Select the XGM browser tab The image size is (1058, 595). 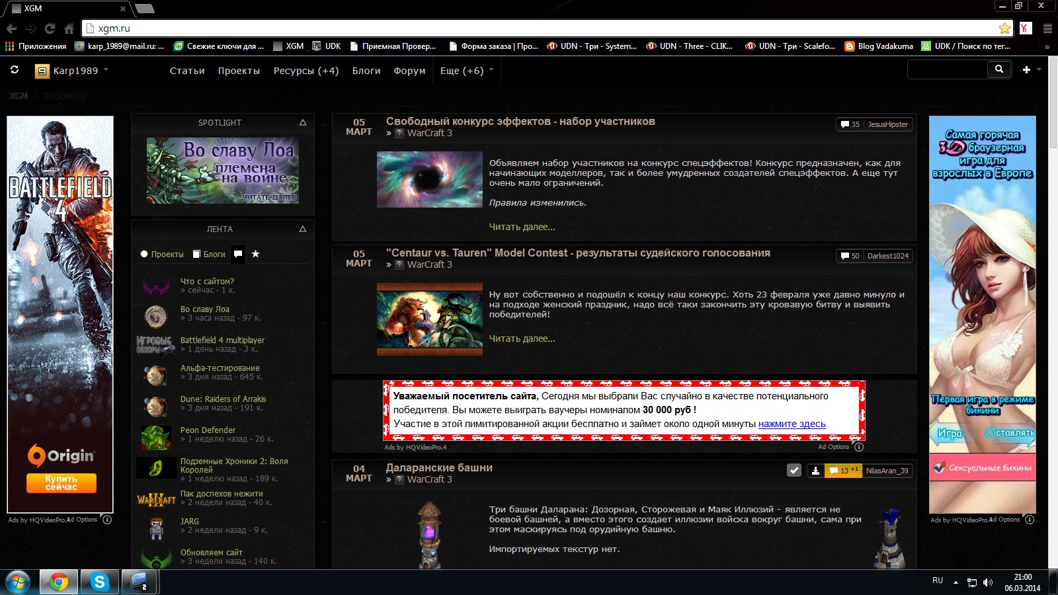(x=68, y=9)
